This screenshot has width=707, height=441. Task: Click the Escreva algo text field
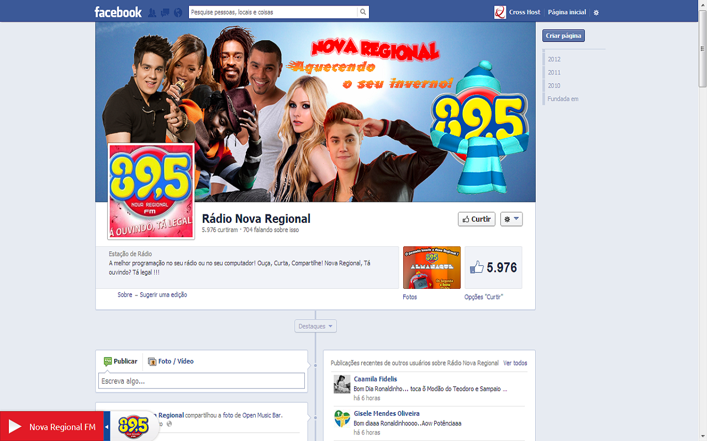[202, 381]
